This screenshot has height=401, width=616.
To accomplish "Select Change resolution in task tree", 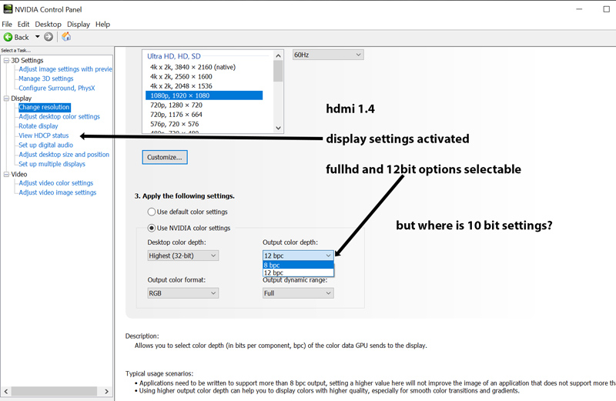I will point(45,107).
